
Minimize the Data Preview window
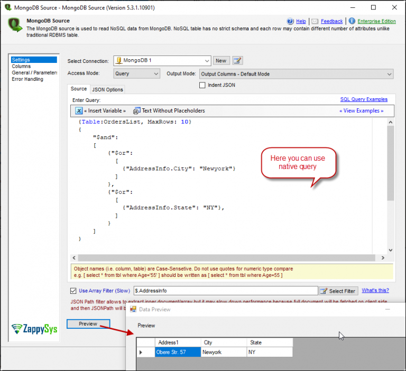(387, 309)
